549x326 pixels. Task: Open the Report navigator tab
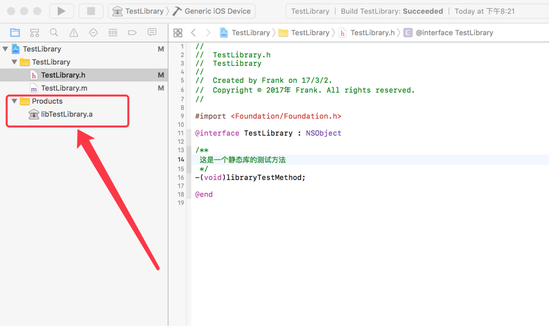pos(152,32)
